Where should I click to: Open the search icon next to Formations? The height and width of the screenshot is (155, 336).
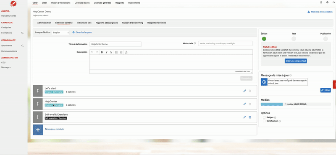pos(22,33)
